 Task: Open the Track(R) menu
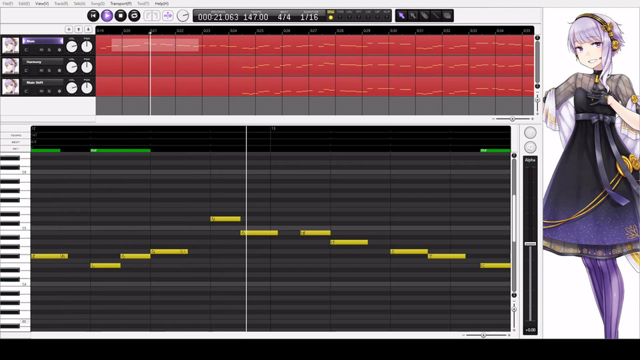[x=61, y=4]
